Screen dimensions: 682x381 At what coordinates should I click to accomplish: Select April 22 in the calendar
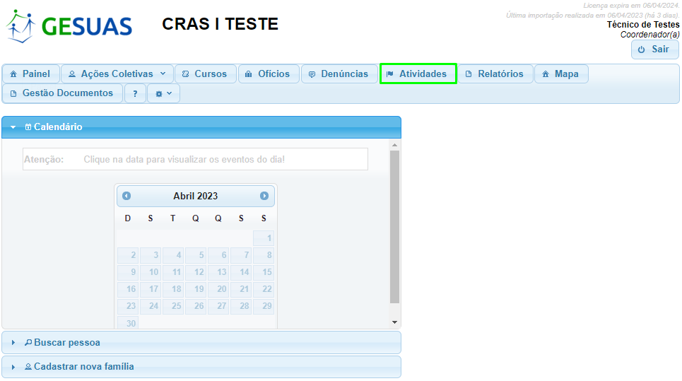click(x=264, y=289)
